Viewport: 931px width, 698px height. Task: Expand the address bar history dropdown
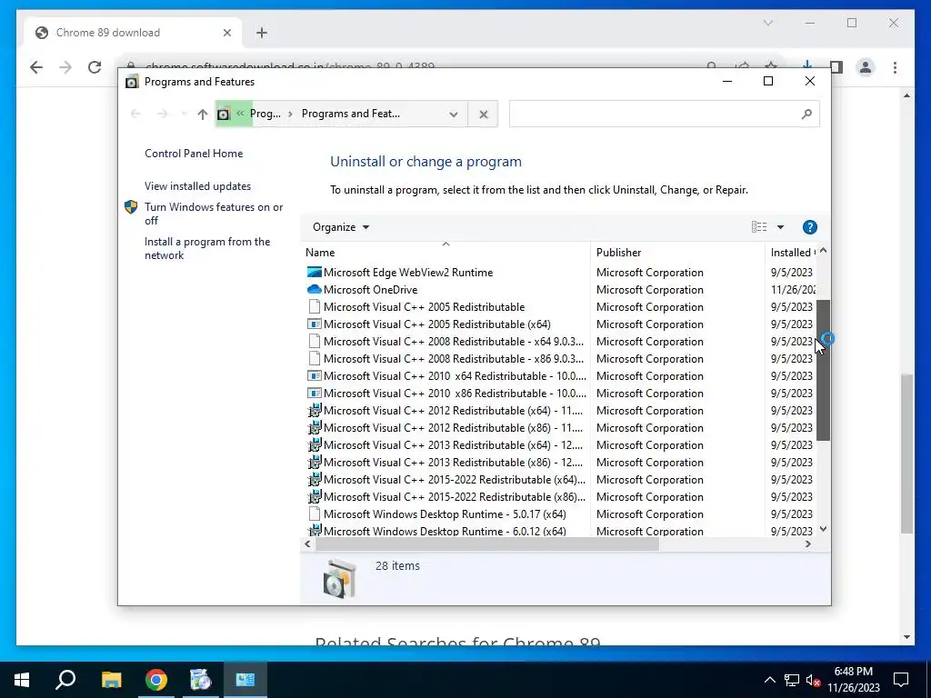[454, 114]
